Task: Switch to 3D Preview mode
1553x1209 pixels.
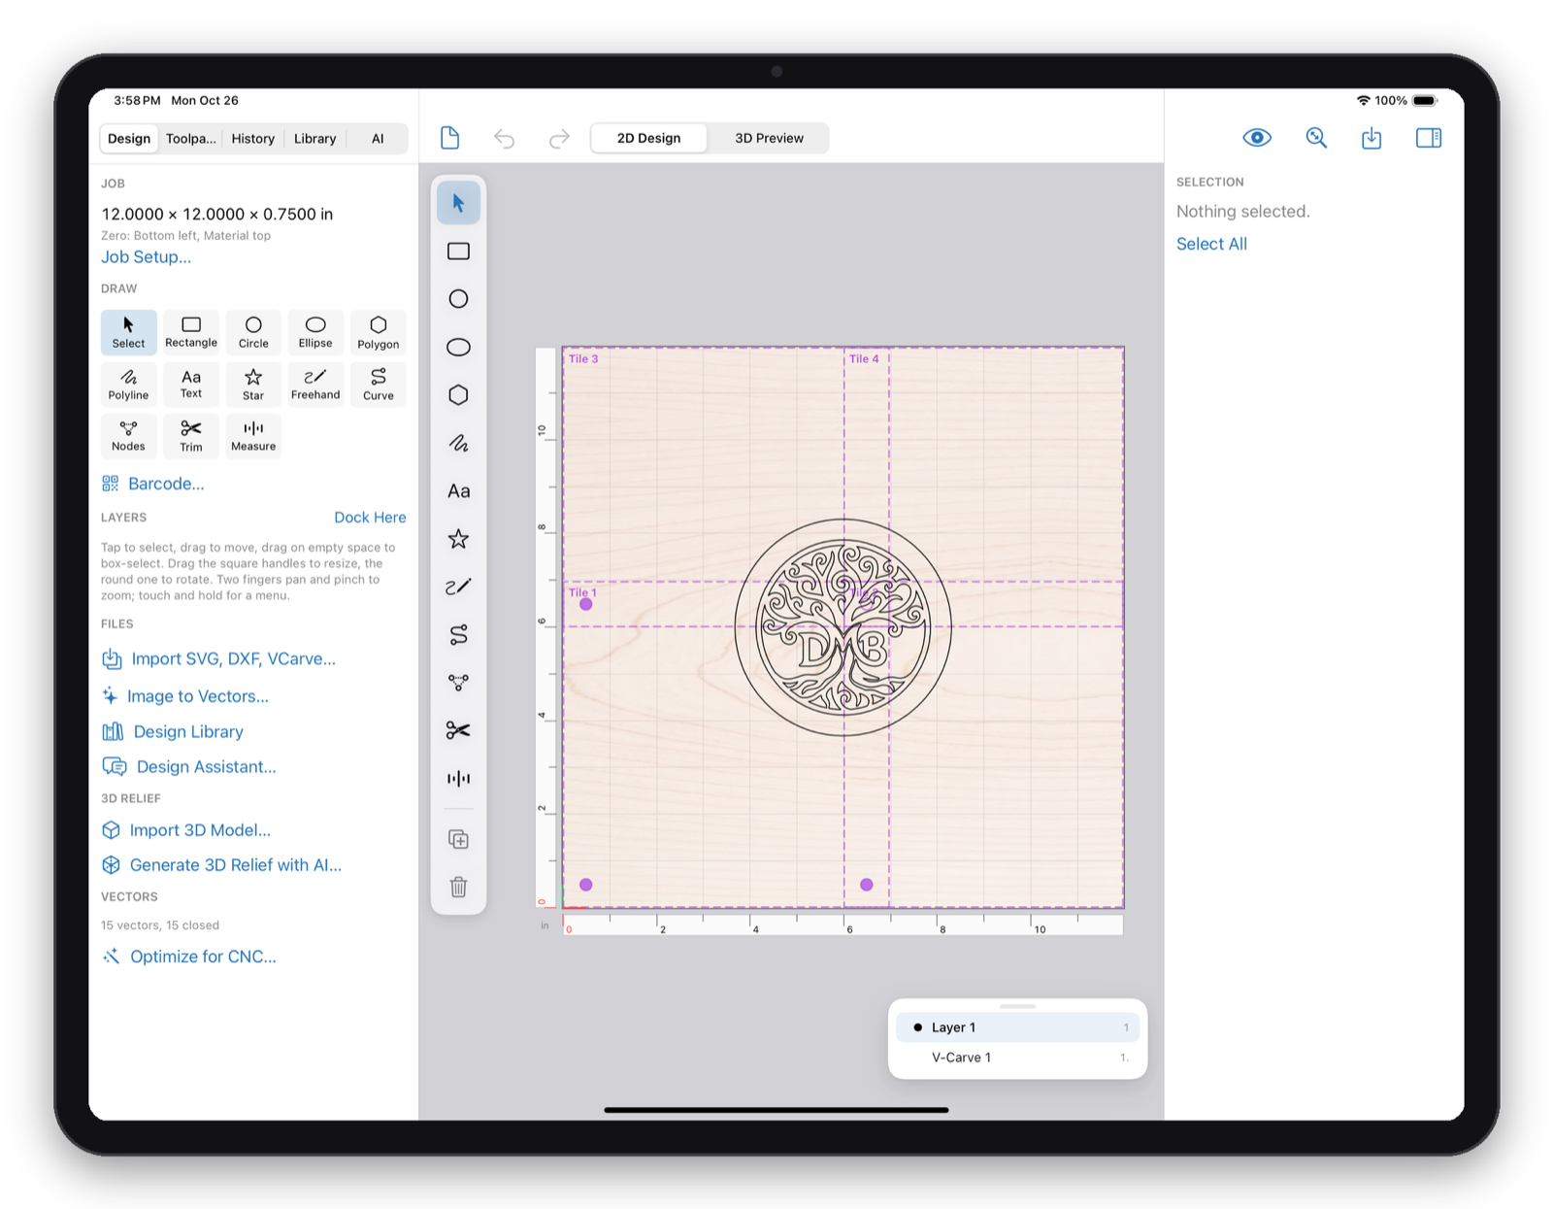Action: 769,138
